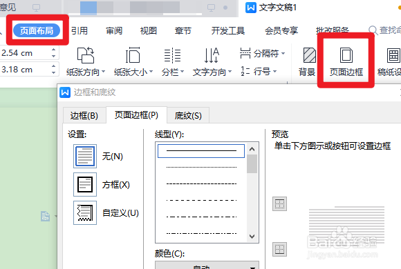Open the 颜色(C) color dropdown
The width and height of the screenshot is (401, 269).
coord(207,265)
